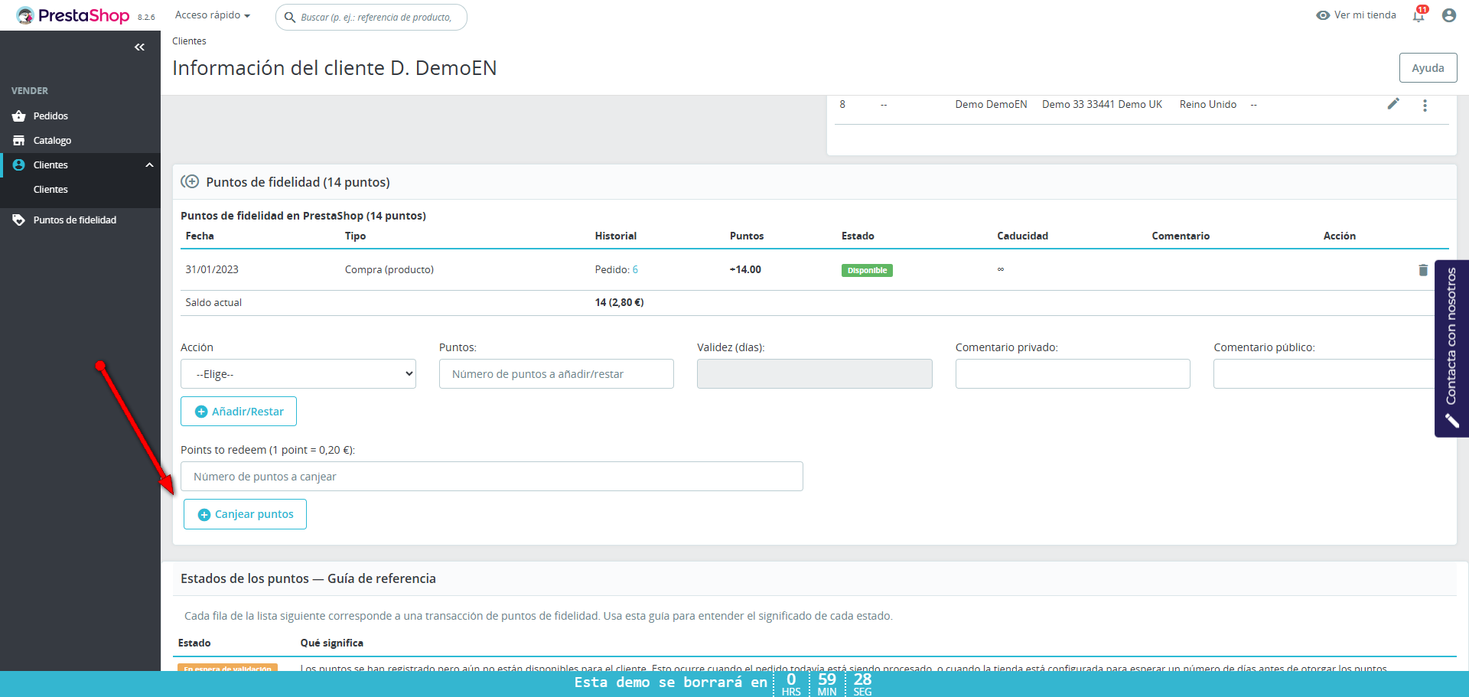
Task: Click the Clientes breadcrumb link
Action: point(189,41)
